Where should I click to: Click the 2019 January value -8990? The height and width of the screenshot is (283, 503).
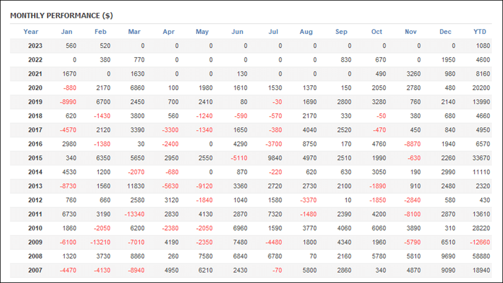(68, 102)
